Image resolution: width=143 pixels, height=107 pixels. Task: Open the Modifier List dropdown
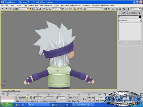click(130, 20)
